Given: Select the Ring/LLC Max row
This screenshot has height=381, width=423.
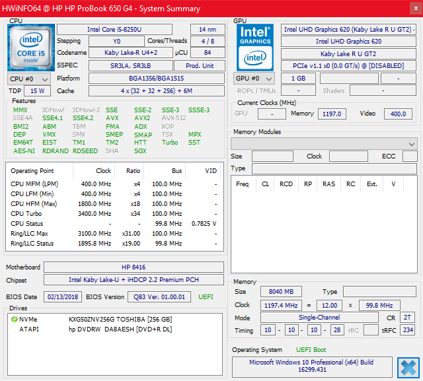Looking at the screenshot, I should click(114, 233).
